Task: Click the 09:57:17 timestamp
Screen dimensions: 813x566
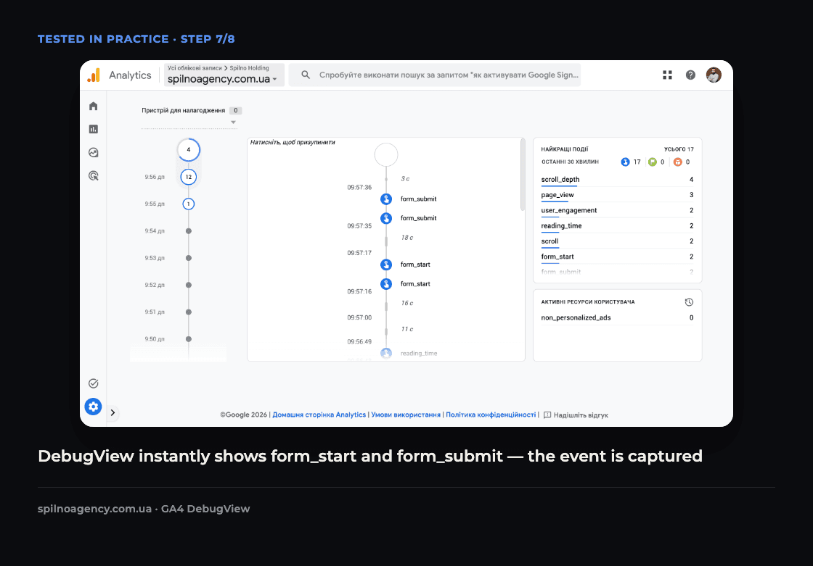Action: [x=359, y=253]
